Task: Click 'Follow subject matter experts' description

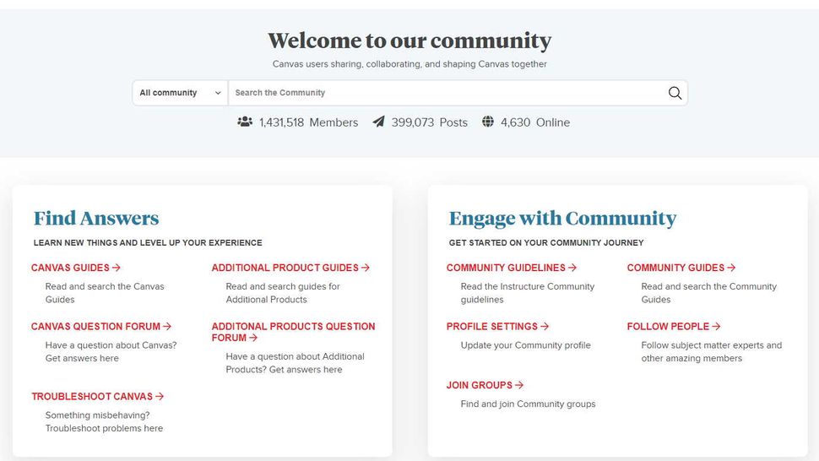Action: (x=712, y=352)
